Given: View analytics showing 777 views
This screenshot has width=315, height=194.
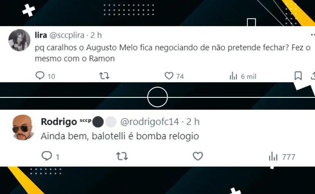Looking at the screenshot, I should click(x=282, y=157).
